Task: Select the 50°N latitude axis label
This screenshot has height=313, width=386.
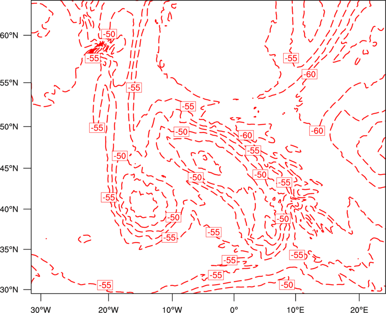Action: click(x=9, y=127)
